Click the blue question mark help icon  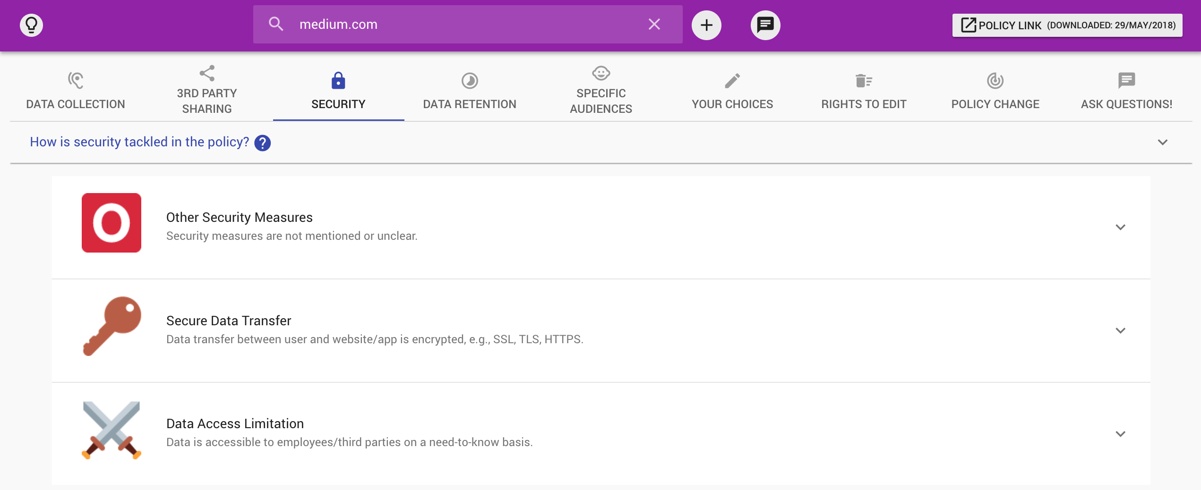click(262, 143)
